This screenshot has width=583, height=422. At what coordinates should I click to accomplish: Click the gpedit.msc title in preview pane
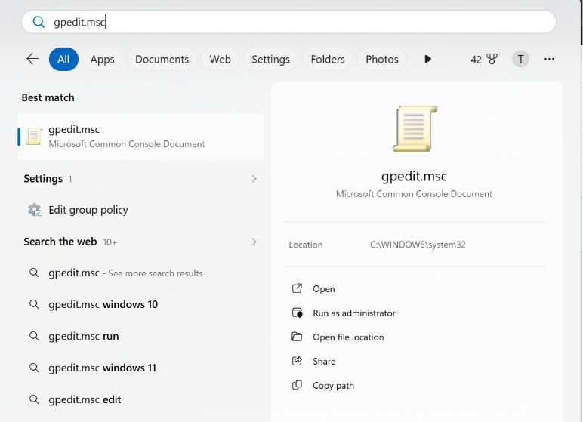coord(414,176)
